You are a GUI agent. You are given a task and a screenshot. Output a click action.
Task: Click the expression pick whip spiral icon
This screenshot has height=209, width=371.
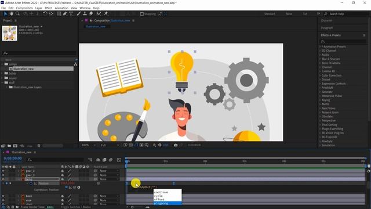click(x=75, y=188)
